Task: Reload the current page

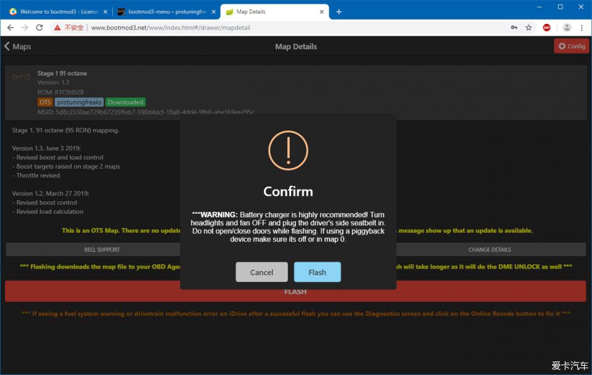Action: point(39,28)
